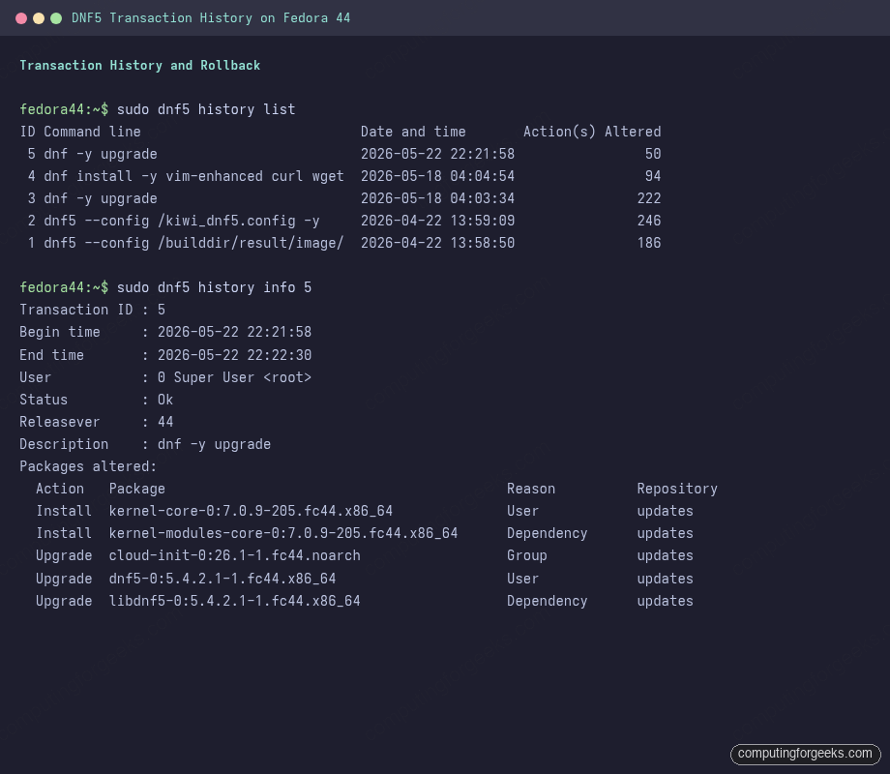
Task: Open the computingforgeeks.com badge link
Action: (805, 754)
